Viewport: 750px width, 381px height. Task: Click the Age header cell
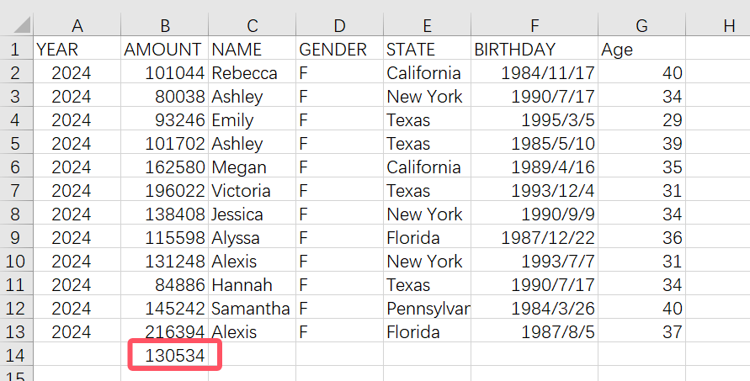641,50
